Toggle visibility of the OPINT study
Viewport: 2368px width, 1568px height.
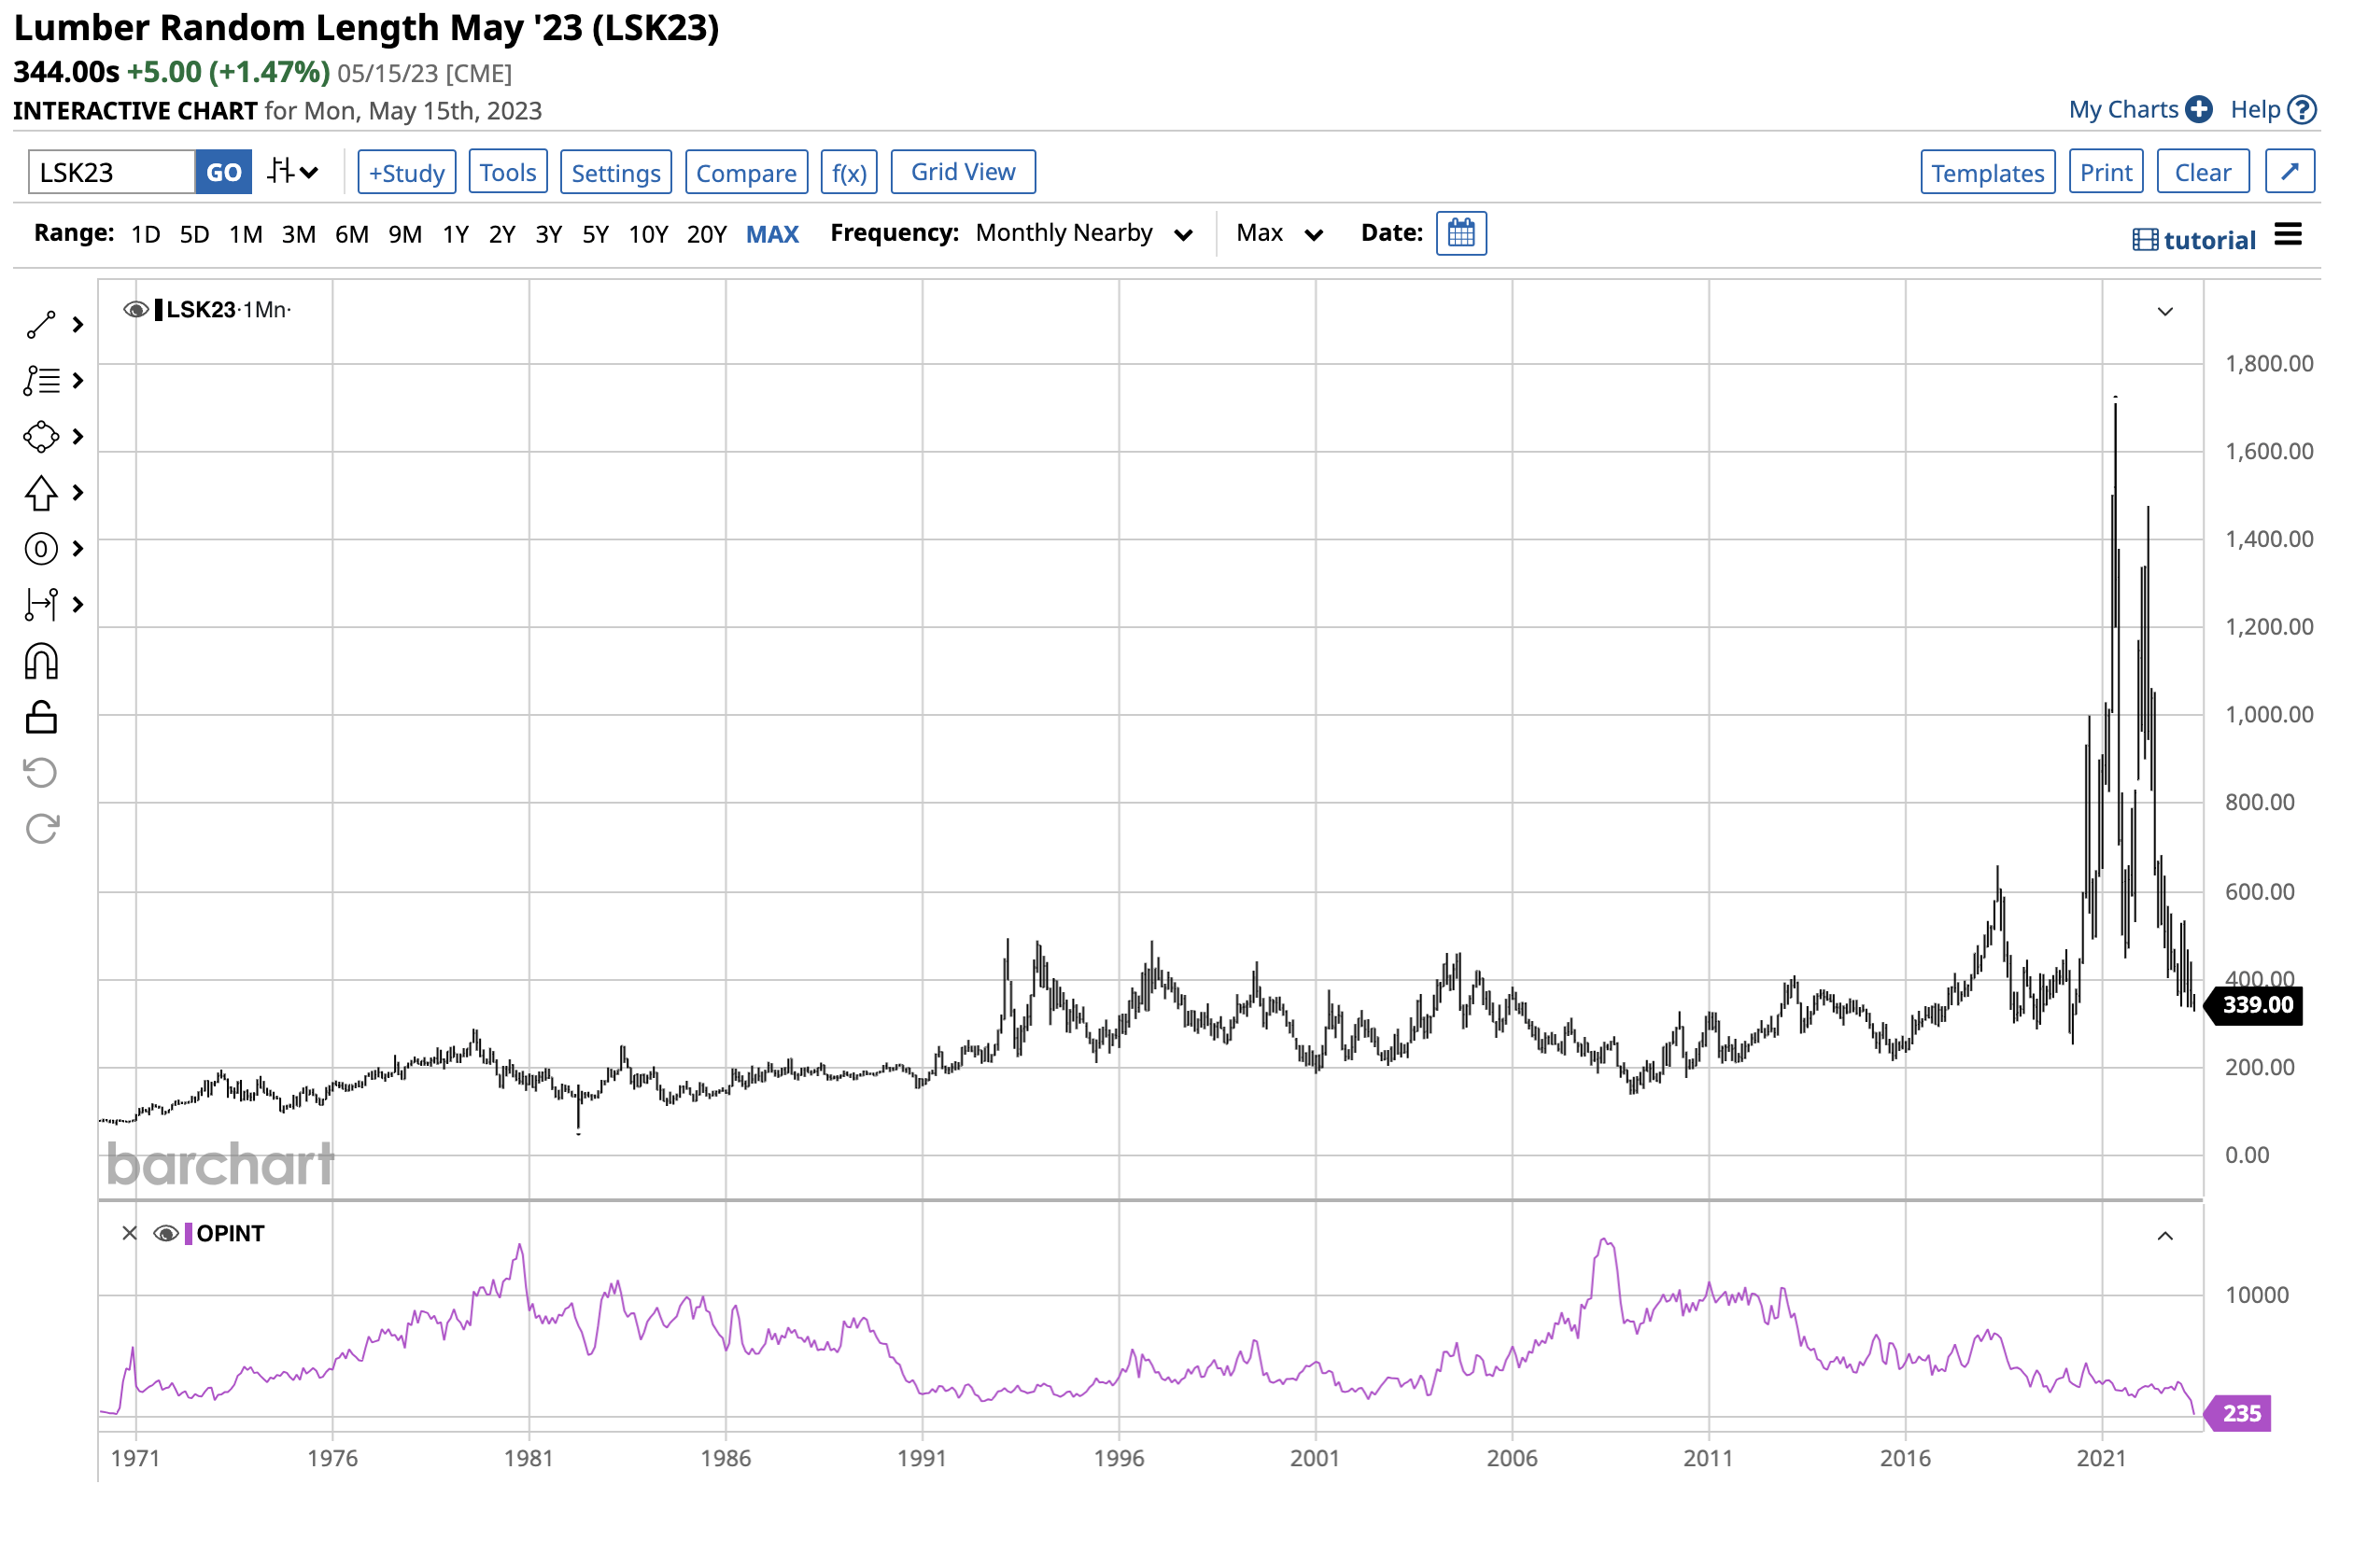click(x=166, y=1233)
